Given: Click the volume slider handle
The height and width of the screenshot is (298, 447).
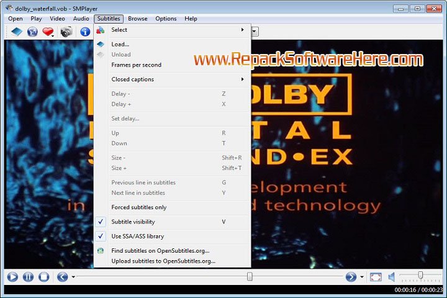Looking at the screenshot, I should [x=420, y=275].
